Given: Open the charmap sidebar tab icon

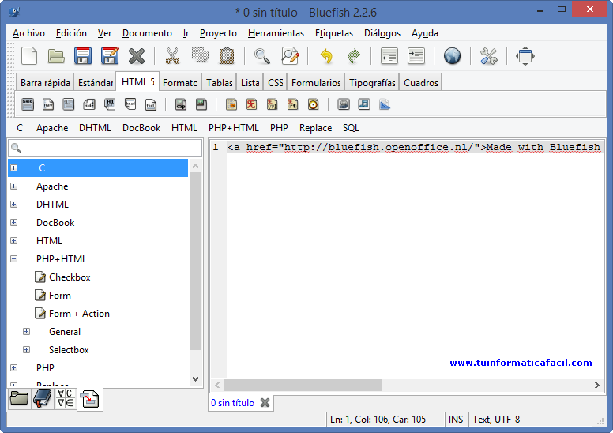Looking at the screenshot, I should tap(66, 398).
